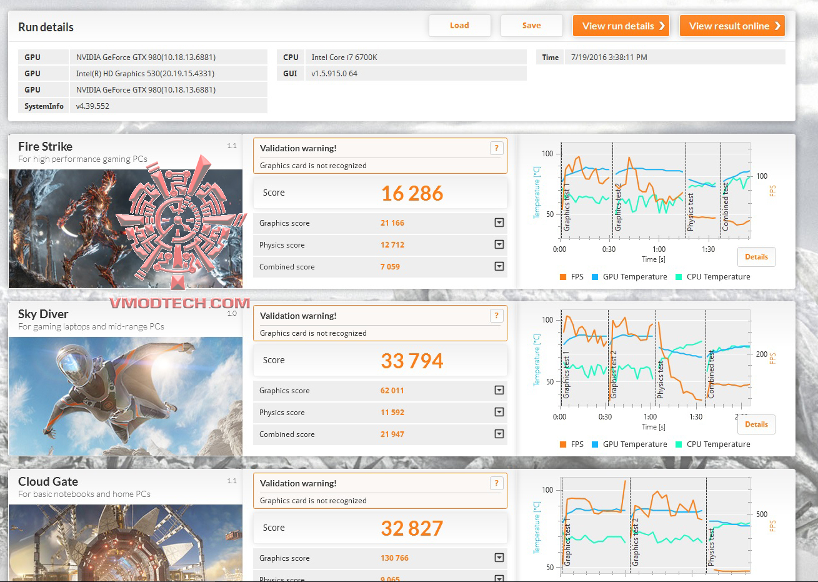Click Sky Diver GPU Temperature legend swatch
818x582 pixels.
point(595,444)
